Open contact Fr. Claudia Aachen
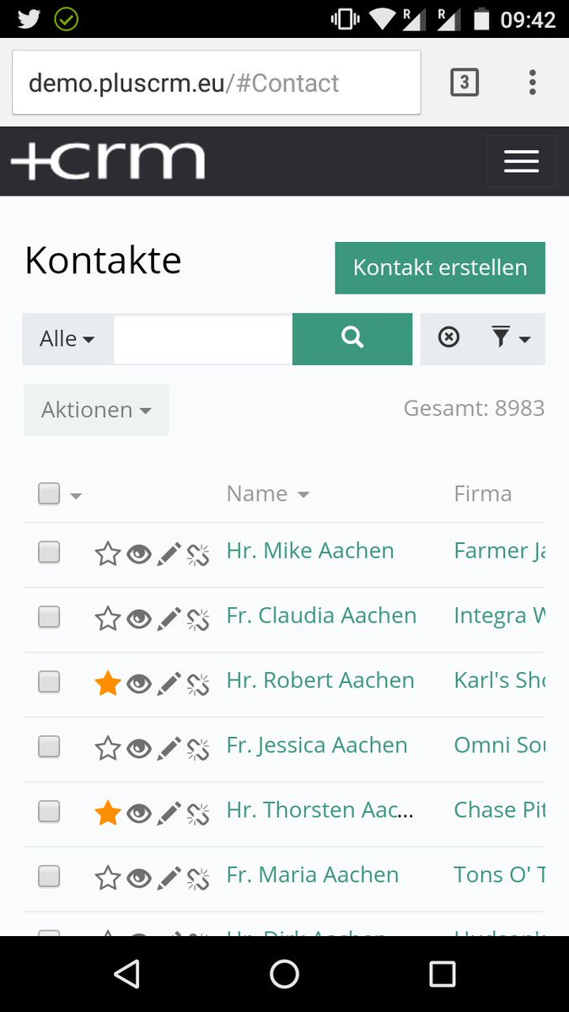The height and width of the screenshot is (1012, 569). coord(321,616)
